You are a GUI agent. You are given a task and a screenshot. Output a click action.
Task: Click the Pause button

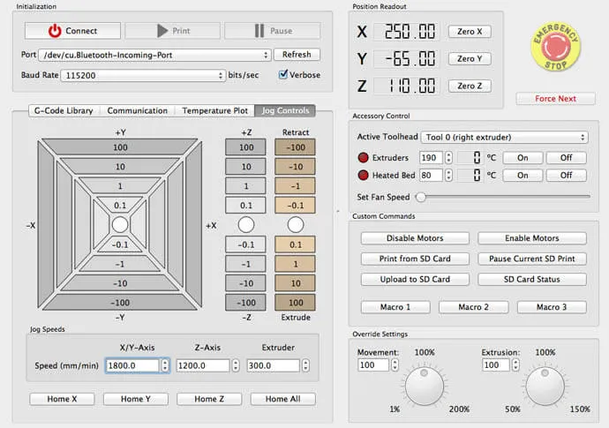coord(272,31)
